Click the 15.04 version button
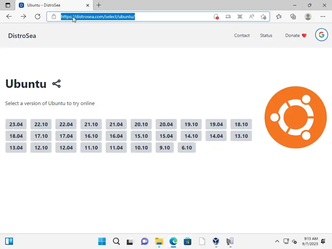Screen dimensions: 332x249 point(166,136)
